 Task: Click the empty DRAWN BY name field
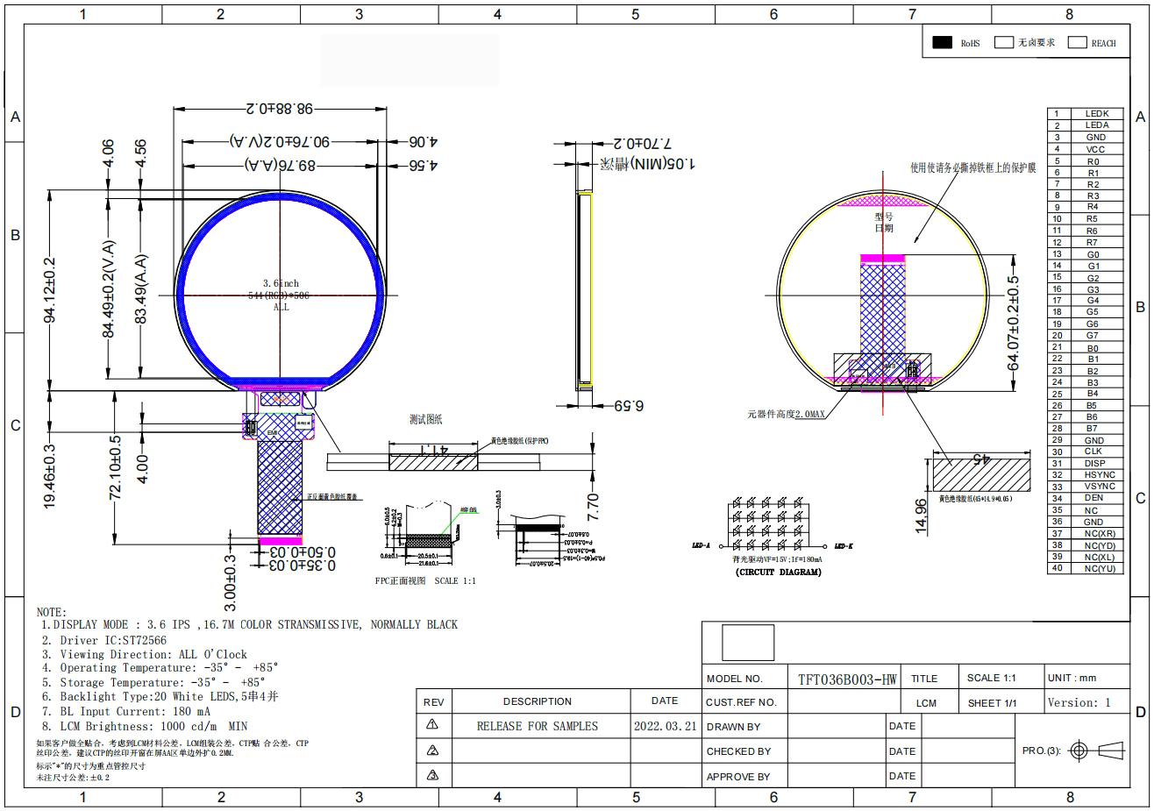[836, 726]
